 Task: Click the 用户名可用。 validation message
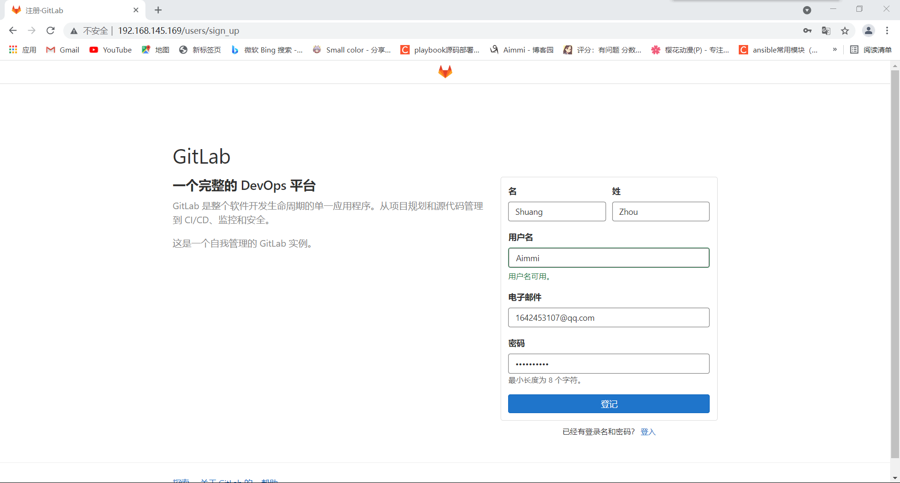tap(530, 277)
